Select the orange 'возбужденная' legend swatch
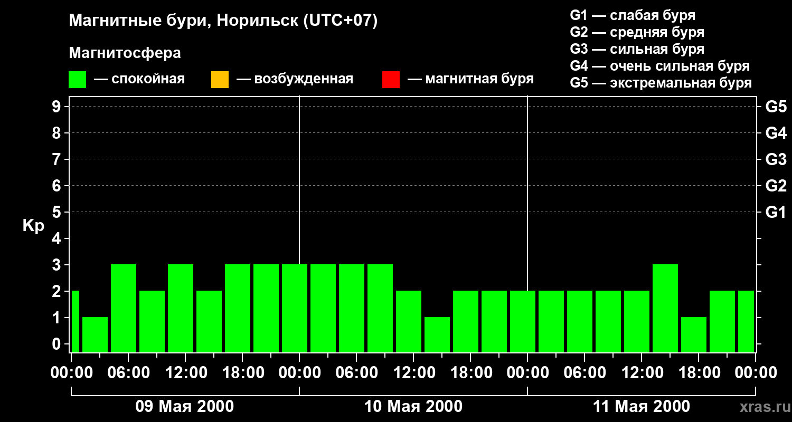Image resolution: width=792 pixels, height=422 pixels. pyautogui.click(x=220, y=80)
